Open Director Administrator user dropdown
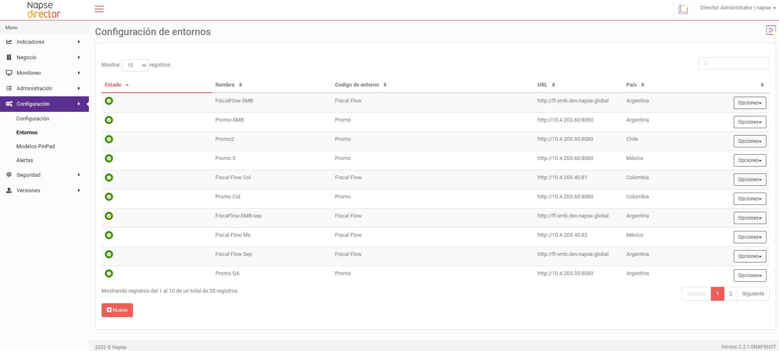This screenshot has width=779, height=351. click(x=738, y=8)
